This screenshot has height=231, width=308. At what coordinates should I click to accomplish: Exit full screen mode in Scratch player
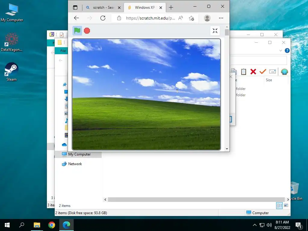[215, 31]
